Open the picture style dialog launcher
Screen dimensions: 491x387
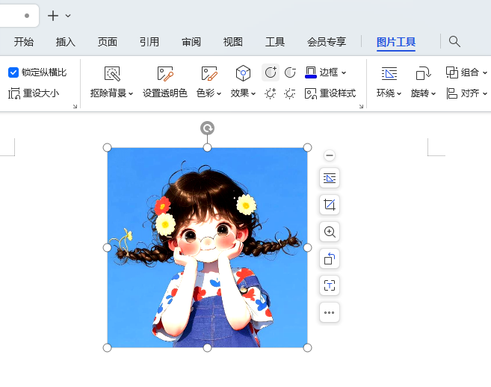click(x=362, y=106)
